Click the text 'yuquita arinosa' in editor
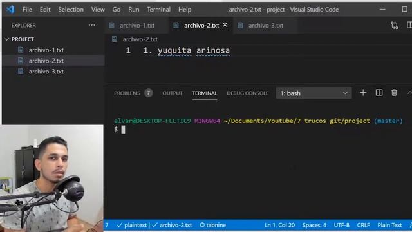This screenshot has height=232, width=412. pyautogui.click(x=194, y=50)
